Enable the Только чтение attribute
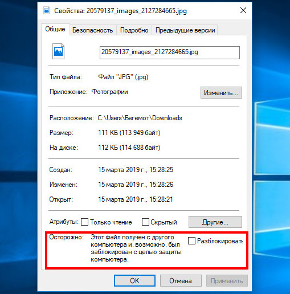This screenshot has width=290, height=294. coord(84,222)
